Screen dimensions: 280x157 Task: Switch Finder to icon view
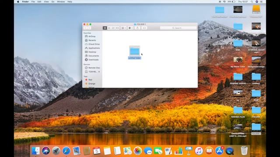pos(105,28)
